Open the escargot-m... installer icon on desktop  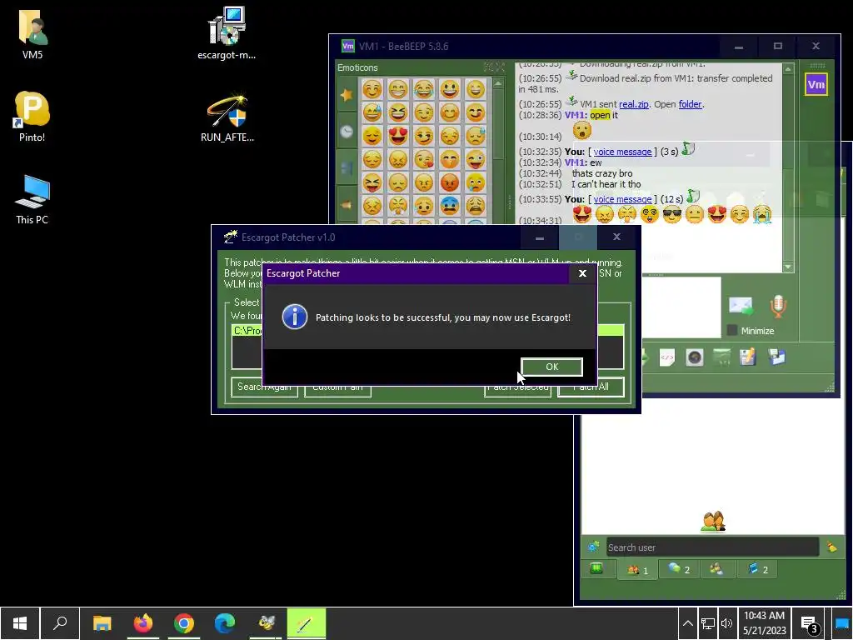pyautogui.click(x=227, y=33)
